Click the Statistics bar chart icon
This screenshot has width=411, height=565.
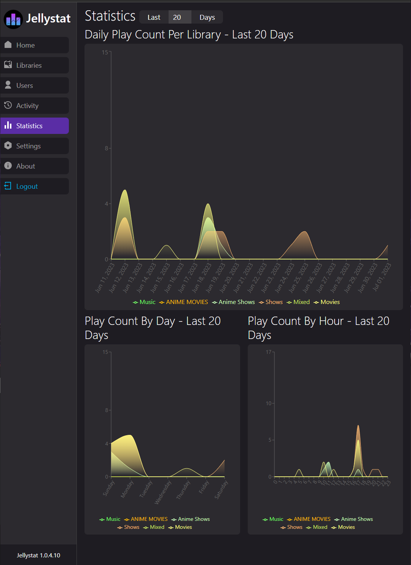8,125
